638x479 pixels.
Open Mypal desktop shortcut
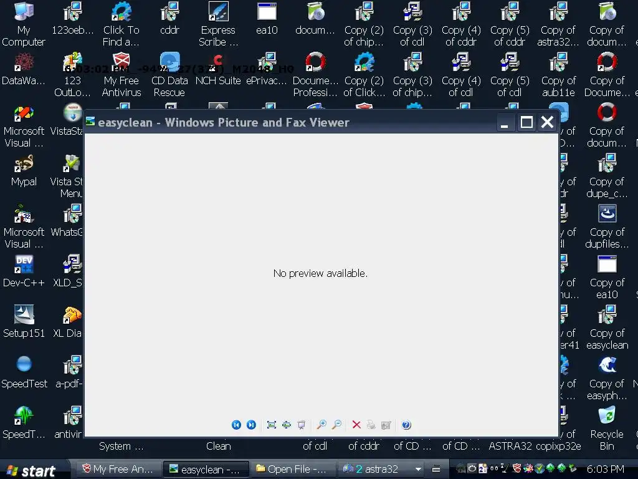24,170
